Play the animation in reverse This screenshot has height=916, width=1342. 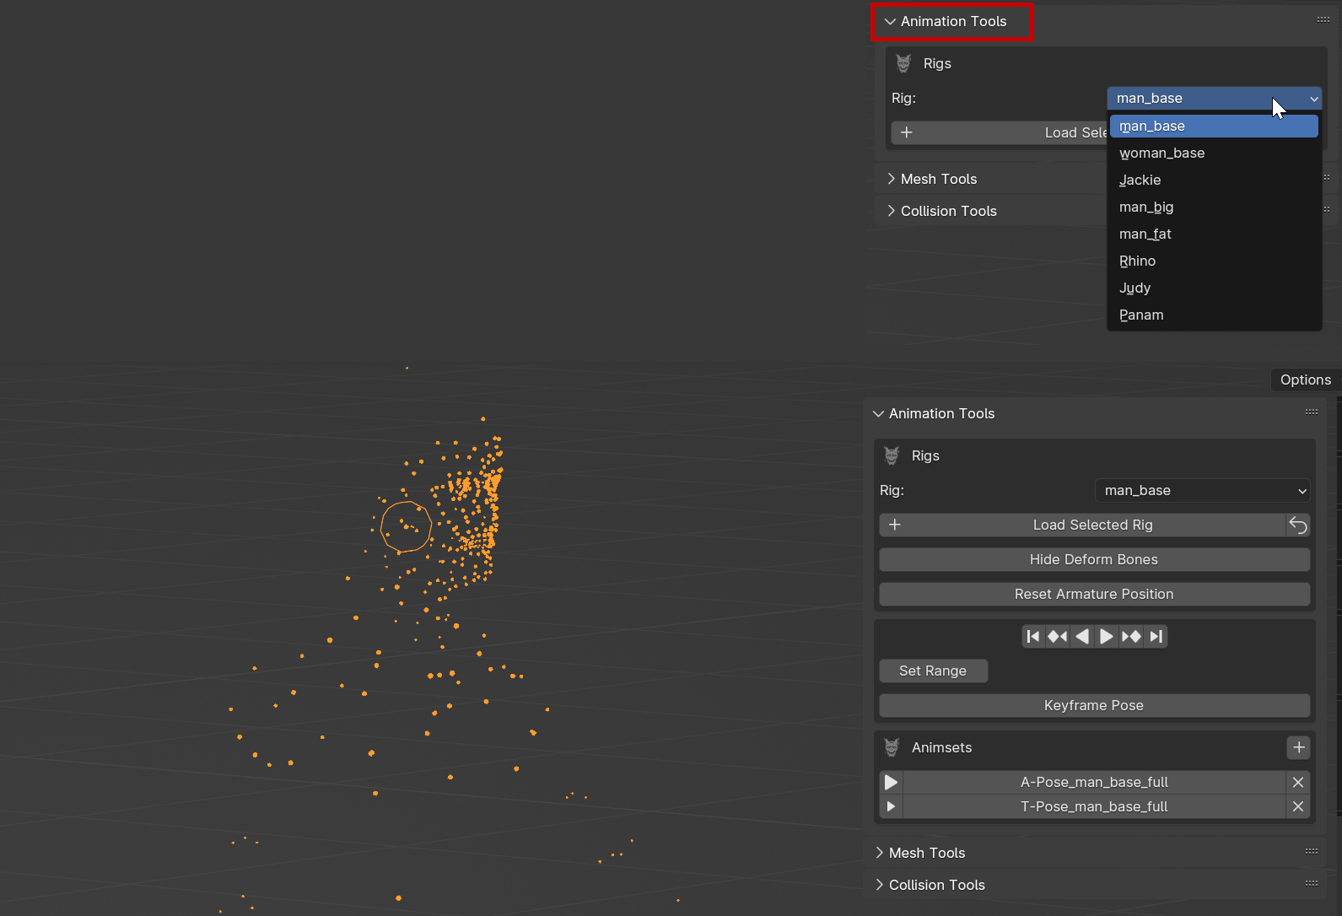[1082, 637]
